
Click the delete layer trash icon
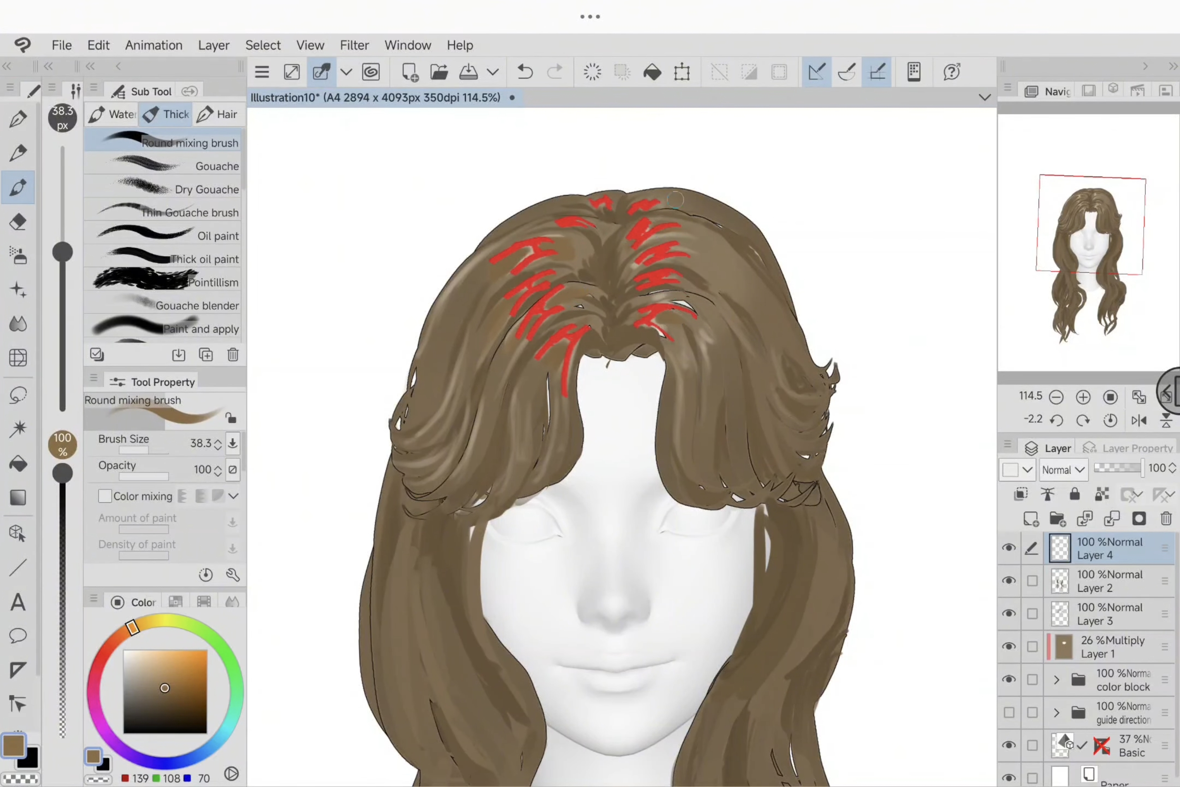tap(1166, 519)
